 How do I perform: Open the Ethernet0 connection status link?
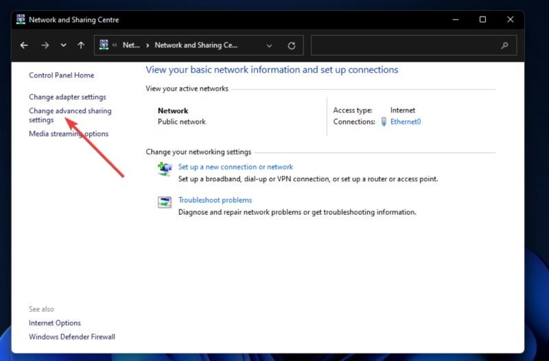click(405, 121)
